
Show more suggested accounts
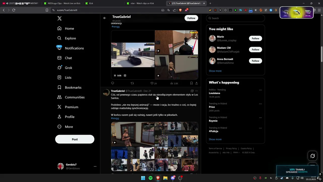(215, 71)
